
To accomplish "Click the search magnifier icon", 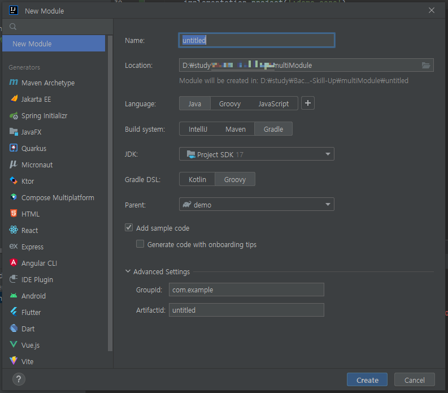I will [x=13, y=27].
